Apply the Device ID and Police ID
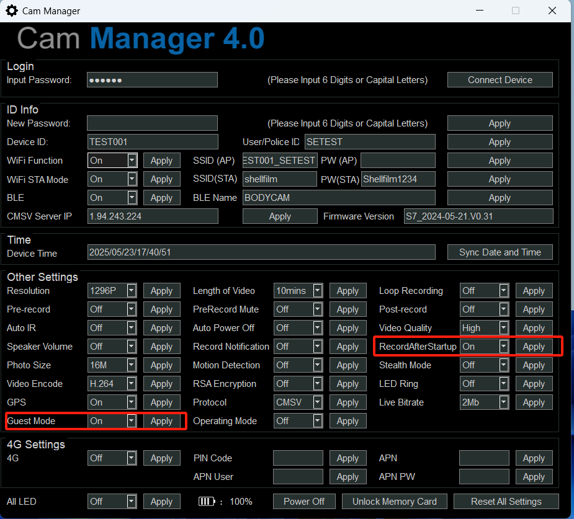The width and height of the screenshot is (574, 519). pos(500,142)
